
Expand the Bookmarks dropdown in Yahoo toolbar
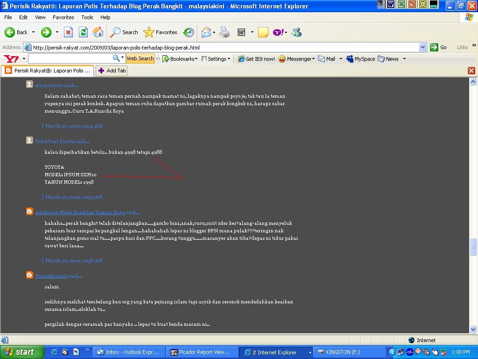click(196, 59)
